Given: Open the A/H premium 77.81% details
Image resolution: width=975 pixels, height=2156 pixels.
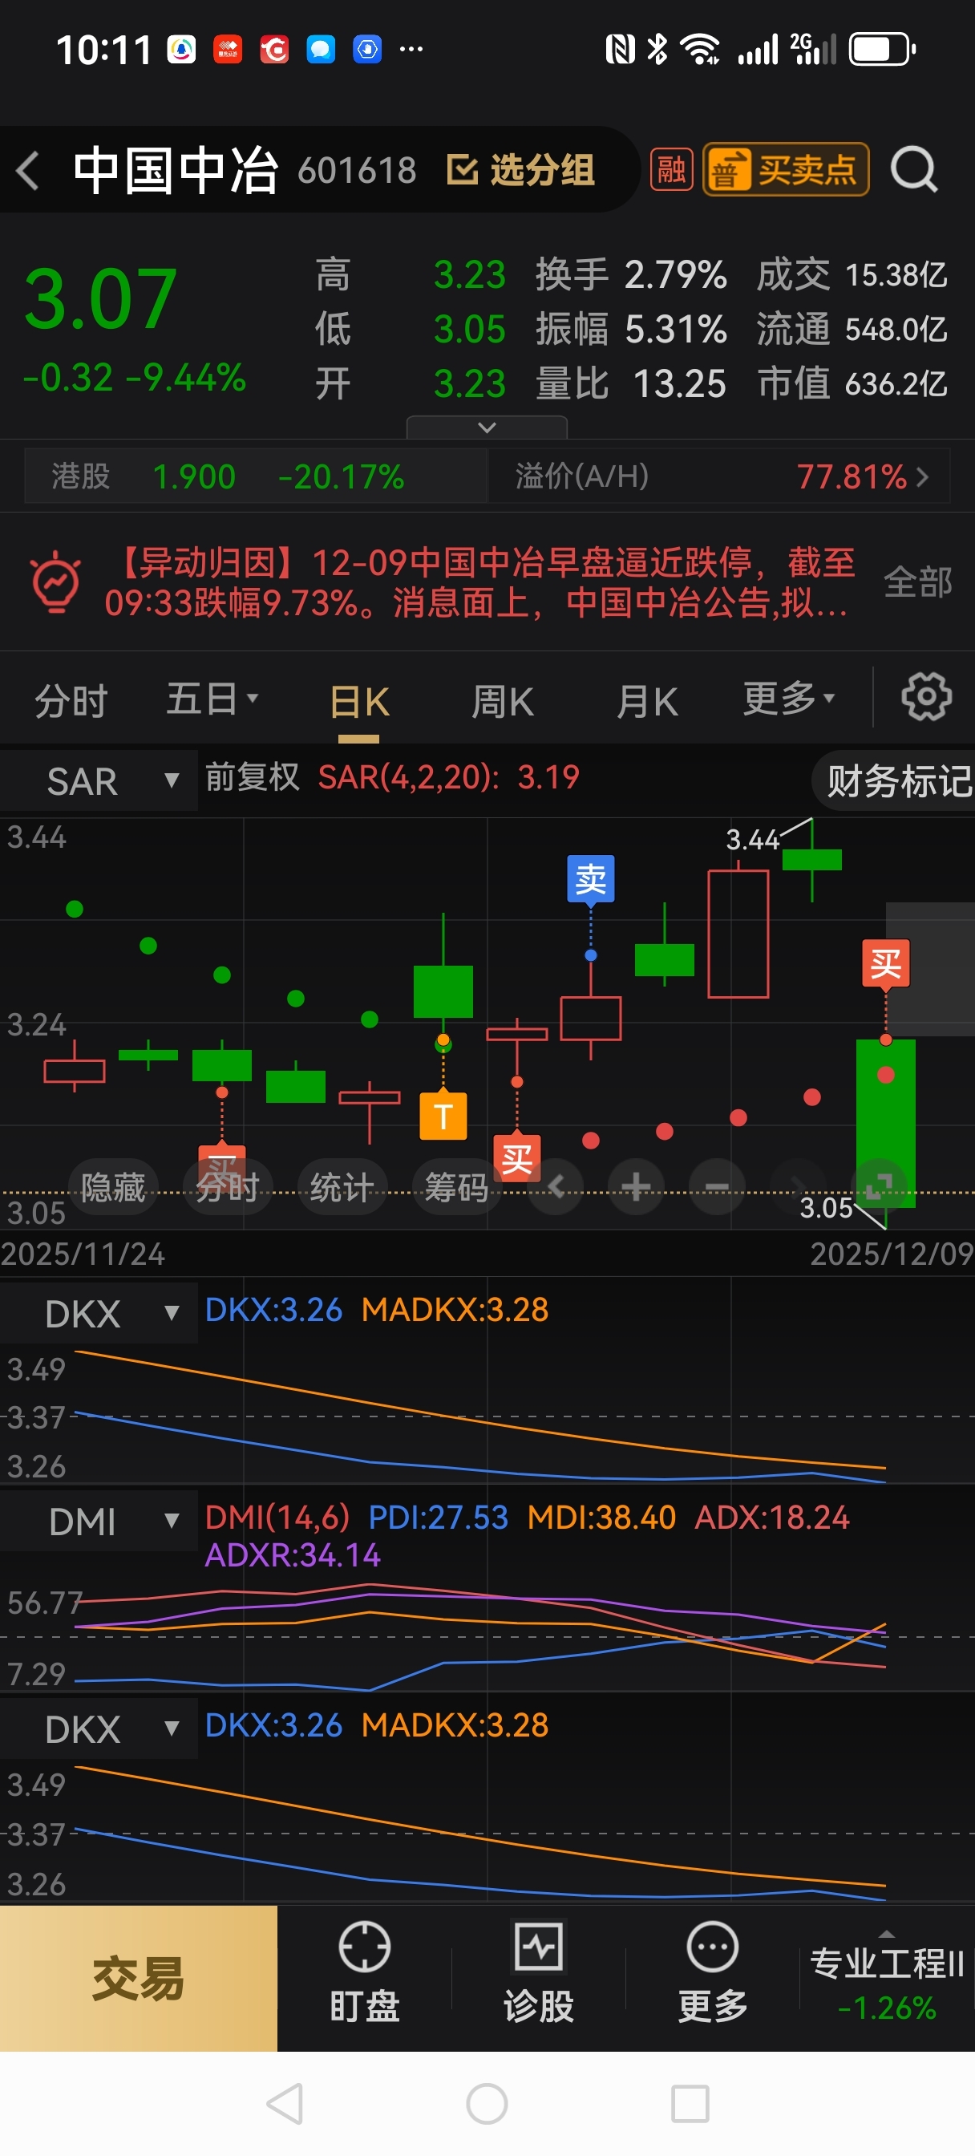Looking at the screenshot, I should click(x=720, y=476).
